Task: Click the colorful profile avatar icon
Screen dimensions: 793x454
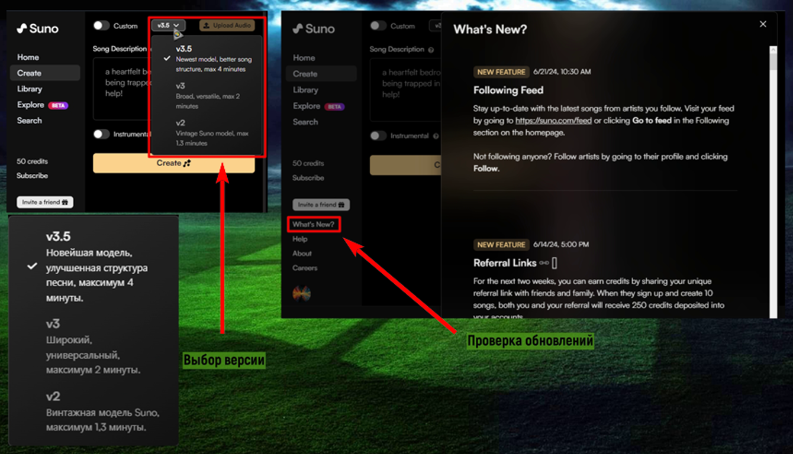Action: 301,293
